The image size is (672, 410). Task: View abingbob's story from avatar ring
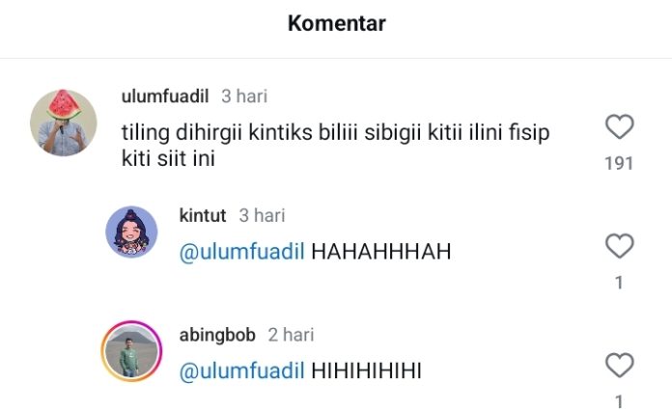(131, 351)
